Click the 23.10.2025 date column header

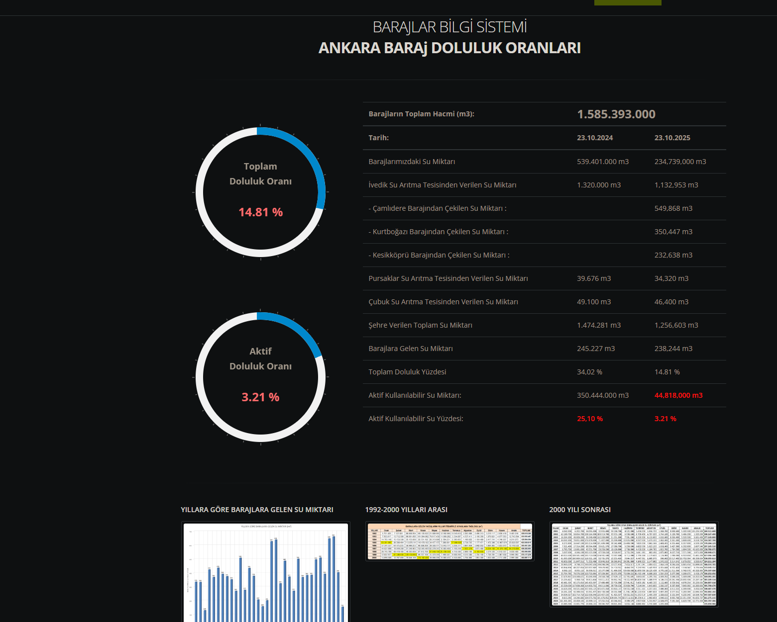(x=672, y=138)
